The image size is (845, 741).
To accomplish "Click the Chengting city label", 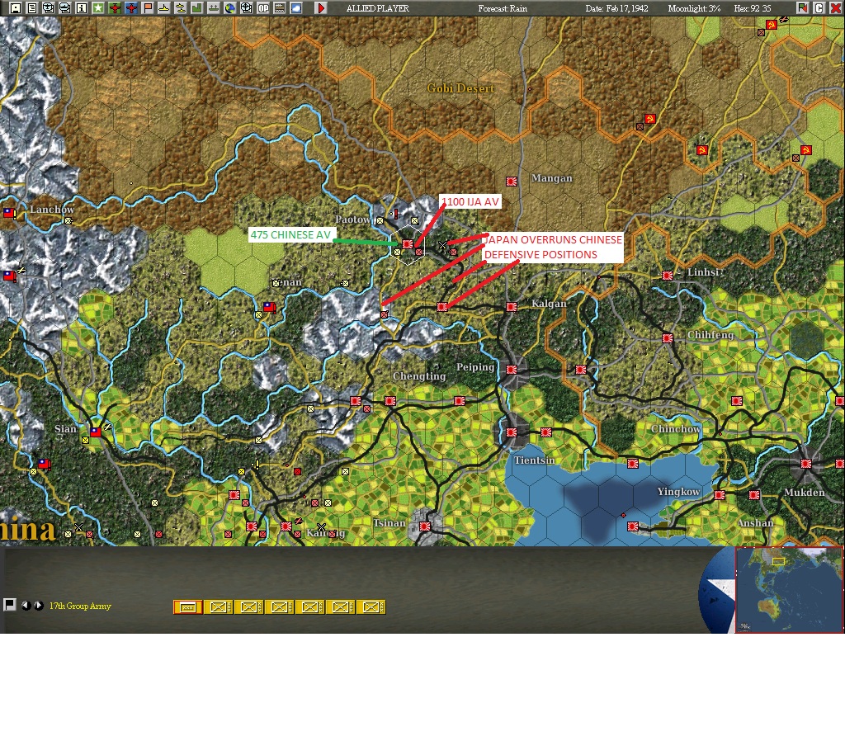I will tap(419, 376).
